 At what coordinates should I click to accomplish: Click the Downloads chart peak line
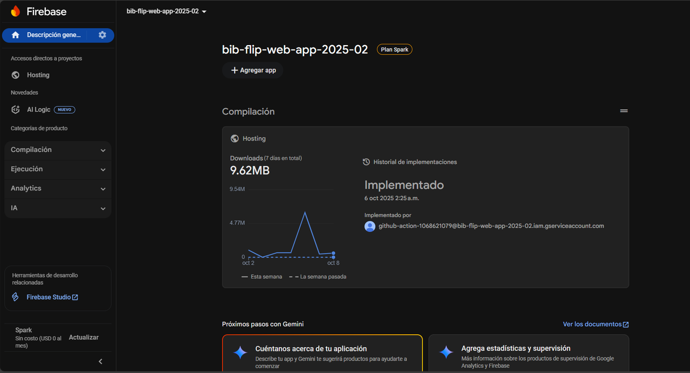(x=305, y=213)
